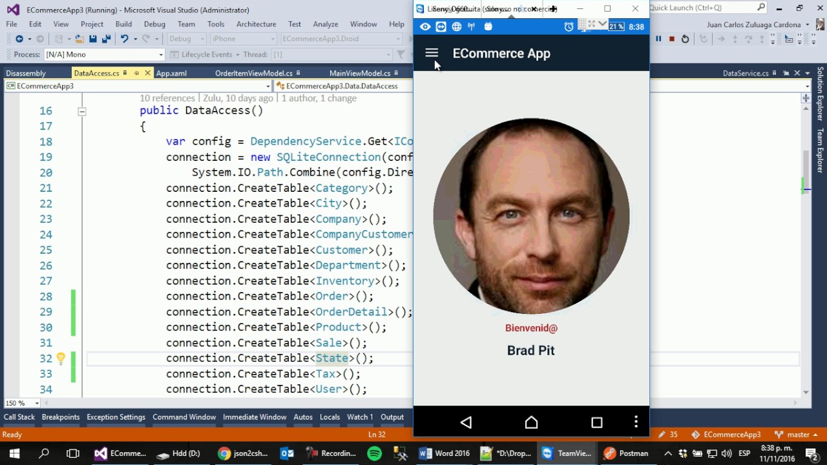Click the circular profile photo in app
The width and height of the screenshot is (827, 465).
531,216
